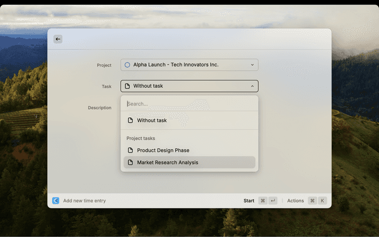The height and width of the screenshot is (237, 379).
Task: Collapse the Task dropdown using its chevron
Action: pos(252,86)
